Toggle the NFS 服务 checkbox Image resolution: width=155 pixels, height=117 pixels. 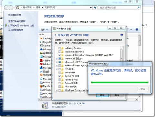[60, 69]
